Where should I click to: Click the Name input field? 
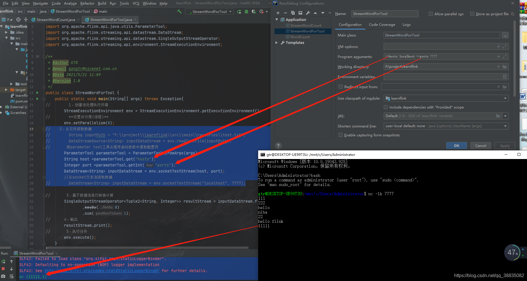click(x=385, y=14)
